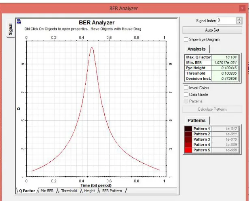Tick the Invert Colors checkbox
Image resolution: width=250 pixels, height=201 pixels.
pyautogui.click(x=186, y=88)
